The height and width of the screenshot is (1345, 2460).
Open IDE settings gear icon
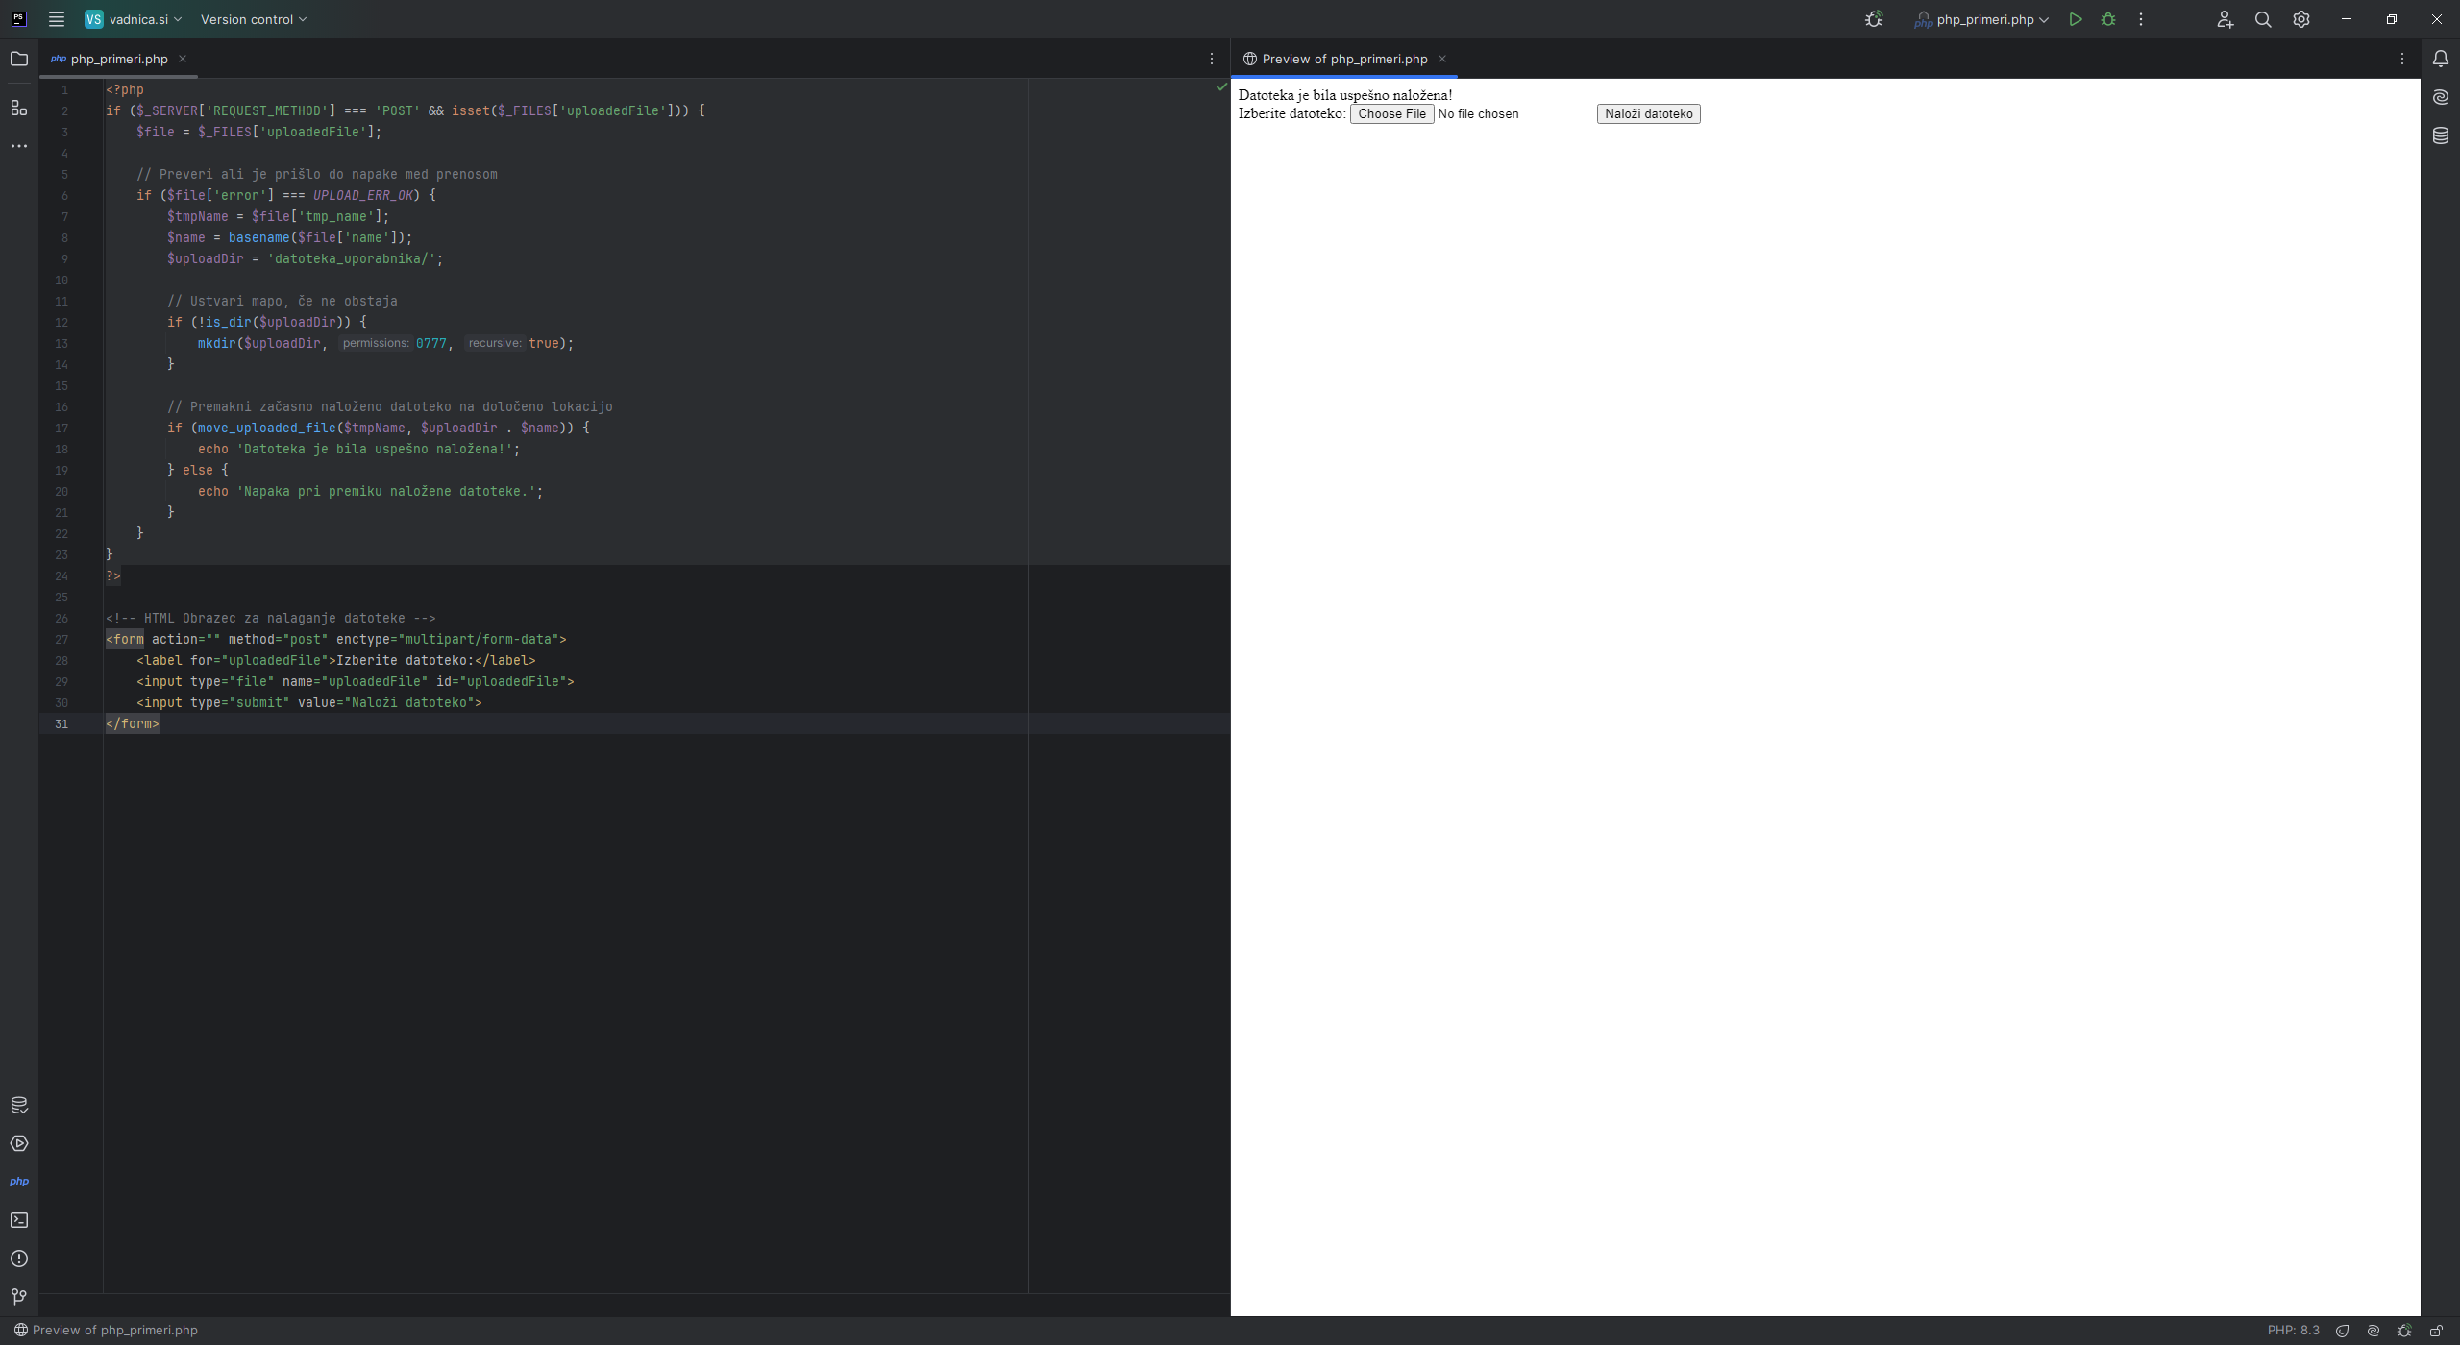click(2301, 19)
